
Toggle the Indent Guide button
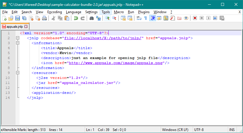152,18
